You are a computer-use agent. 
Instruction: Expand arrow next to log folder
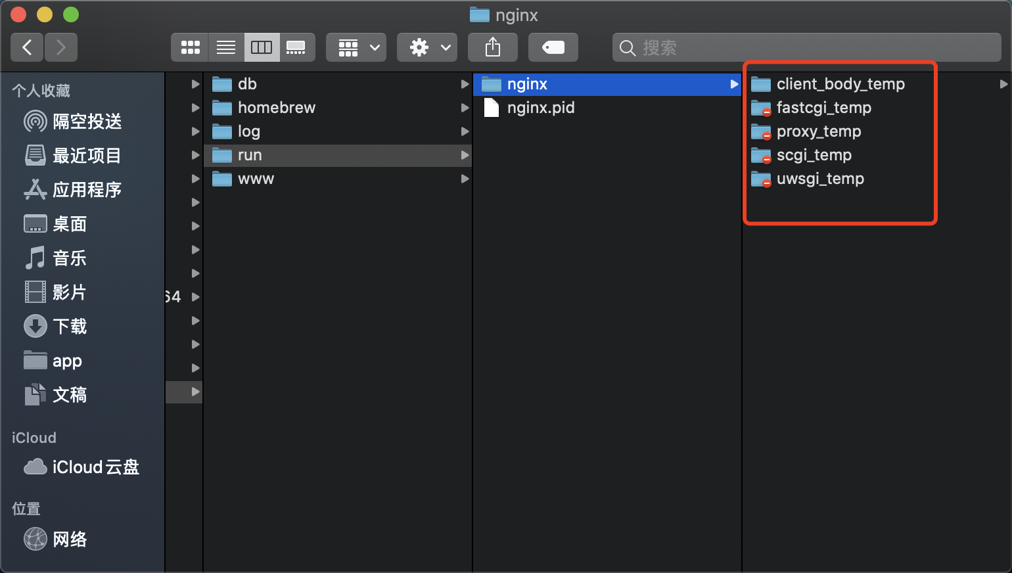point(465,131)
